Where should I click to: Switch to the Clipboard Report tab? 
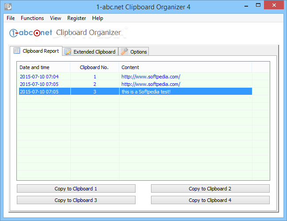[36, 51]
